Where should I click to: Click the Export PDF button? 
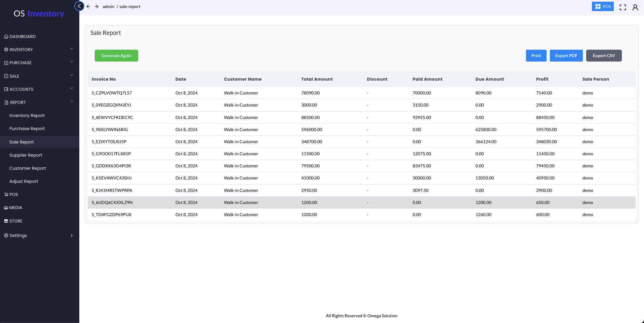pos(566,56)
